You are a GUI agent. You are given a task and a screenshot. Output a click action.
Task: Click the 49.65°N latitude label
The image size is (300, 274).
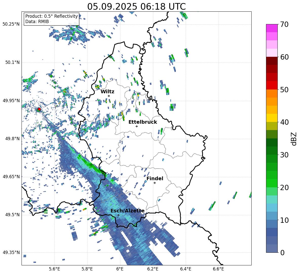coord(11,176)
